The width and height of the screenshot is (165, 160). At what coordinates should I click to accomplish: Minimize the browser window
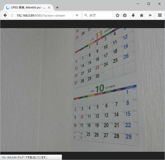[x=138, y=4]
